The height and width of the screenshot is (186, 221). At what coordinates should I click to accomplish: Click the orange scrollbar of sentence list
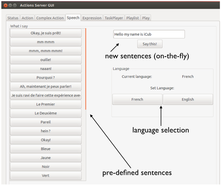(x=86, y=69)
